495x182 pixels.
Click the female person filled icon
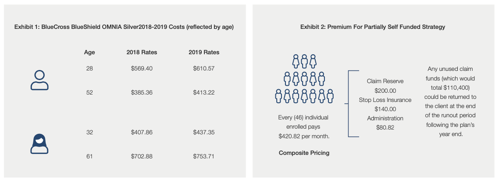coord(39,144)
